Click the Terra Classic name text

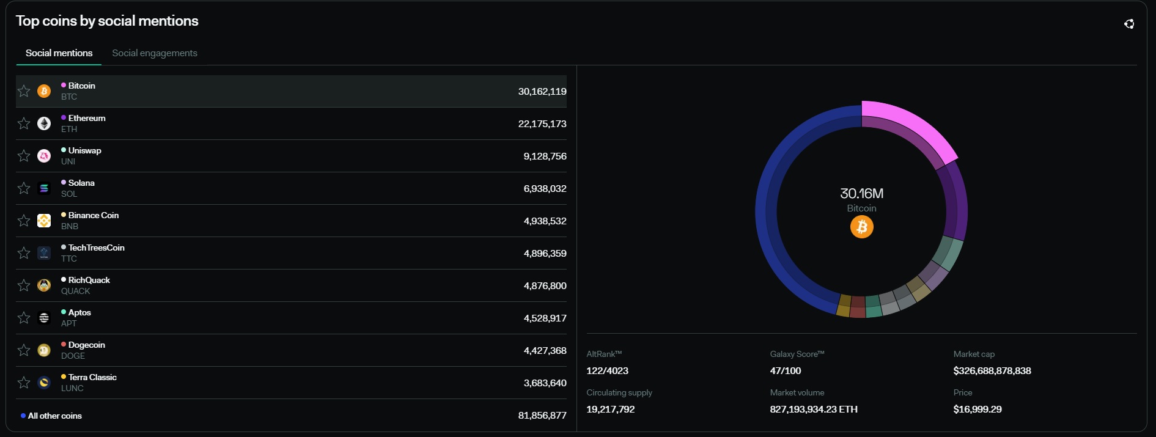click(x=92, y=377)
